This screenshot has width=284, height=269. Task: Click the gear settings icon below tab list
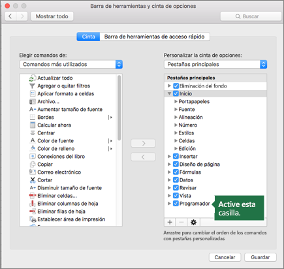(x=193, y=222)
